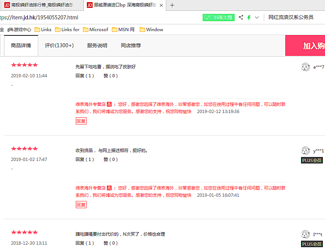This screenshot has height=250, width=325.
Task: Open the Window bookmark folder
Action: tap(151, 30)
